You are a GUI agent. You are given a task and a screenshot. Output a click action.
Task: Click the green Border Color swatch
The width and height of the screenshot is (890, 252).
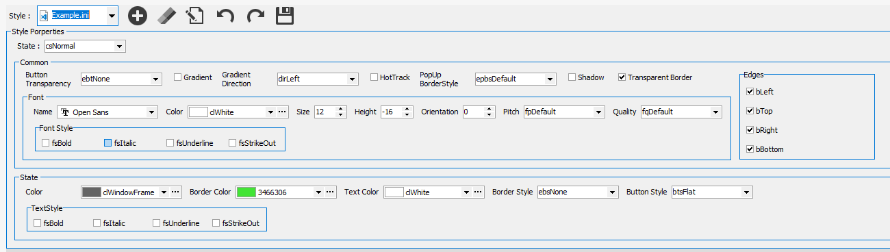(246, 192)
